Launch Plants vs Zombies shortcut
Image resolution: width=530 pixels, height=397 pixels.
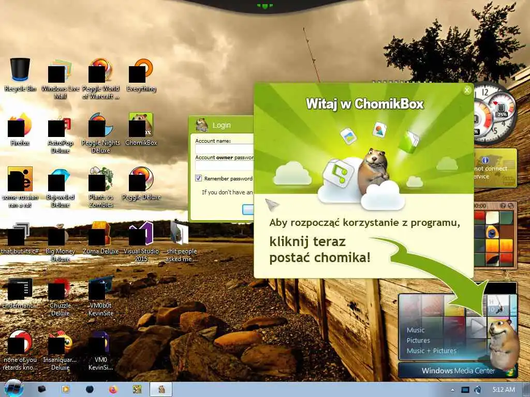pyautogui.click(x=101, y=187)
